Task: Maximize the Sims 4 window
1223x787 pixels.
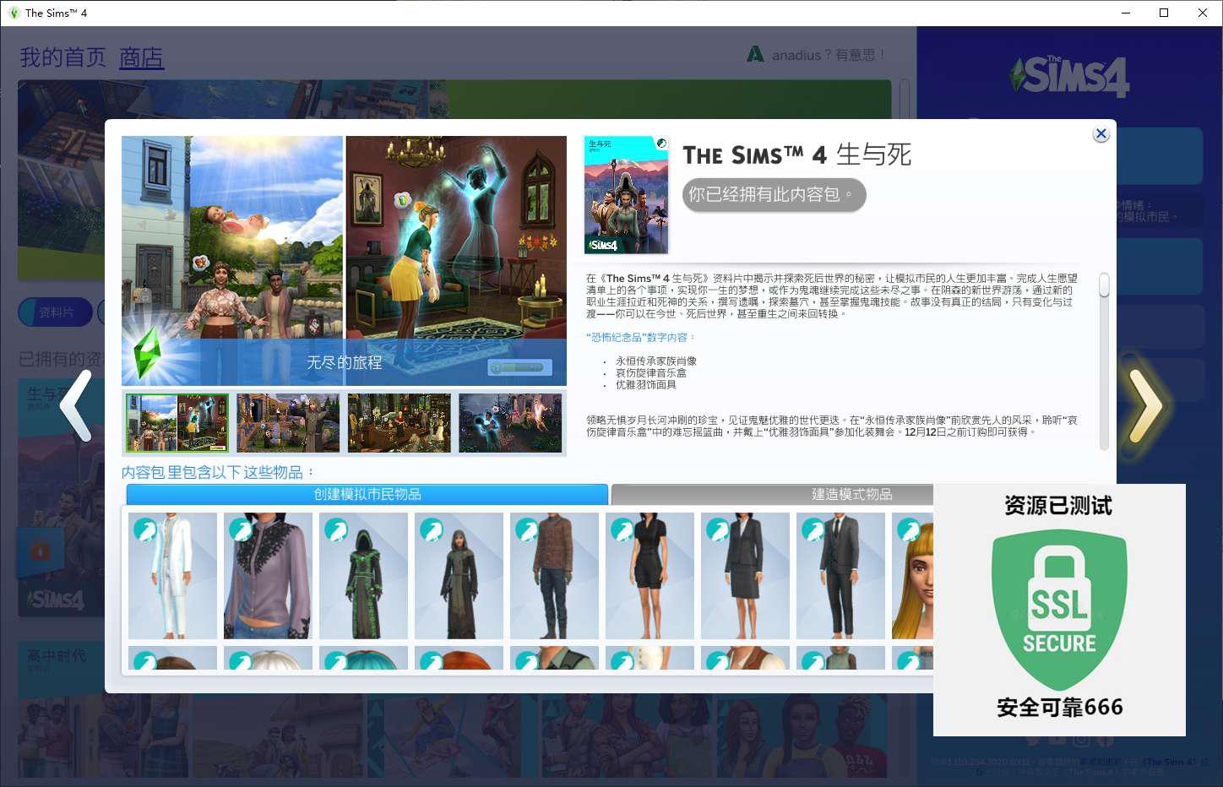Action: (1164, 13)
